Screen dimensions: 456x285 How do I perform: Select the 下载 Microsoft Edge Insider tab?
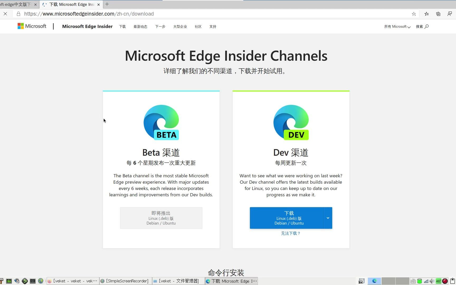[71, 4]
